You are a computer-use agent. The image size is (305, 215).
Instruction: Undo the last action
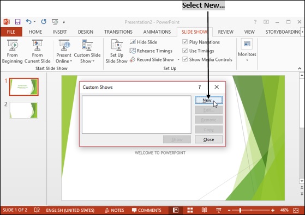pos(28,22)
